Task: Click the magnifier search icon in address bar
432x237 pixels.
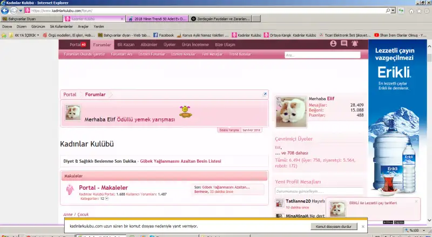Action: pos(388,11)
